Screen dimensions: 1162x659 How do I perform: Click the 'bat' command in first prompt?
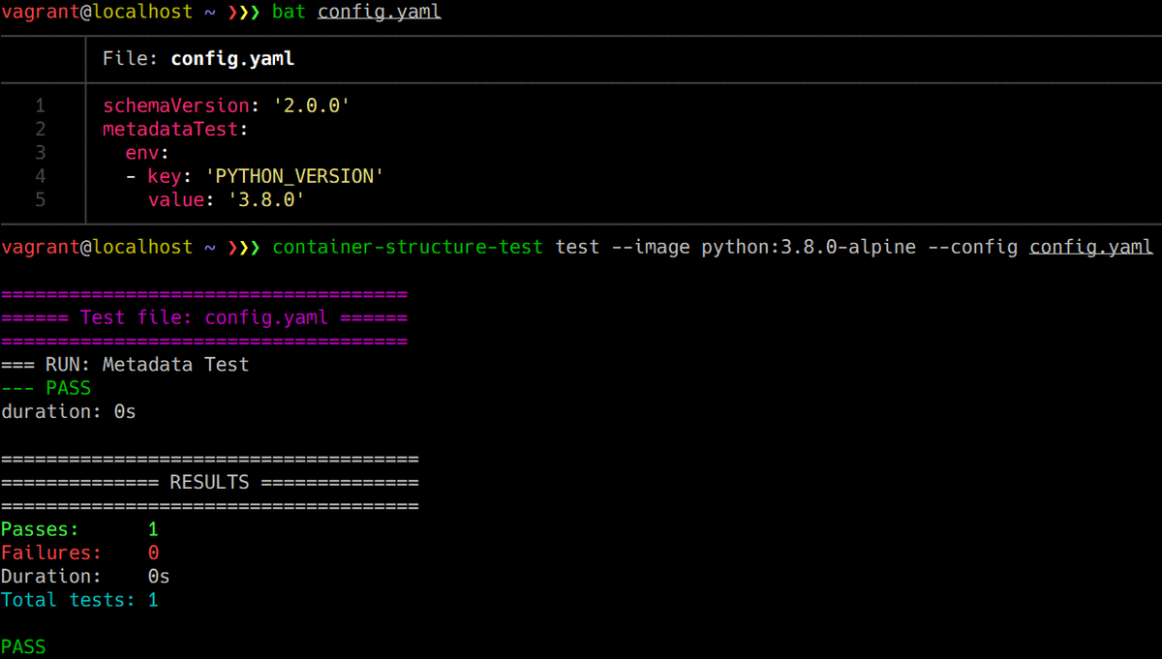[x=290, y=13]
